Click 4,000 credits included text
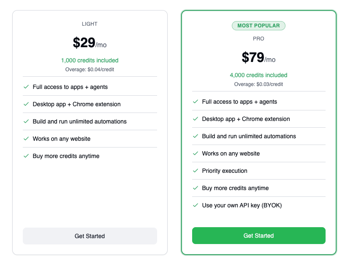Viewport: 345px width, 263px height. point(258,75)
